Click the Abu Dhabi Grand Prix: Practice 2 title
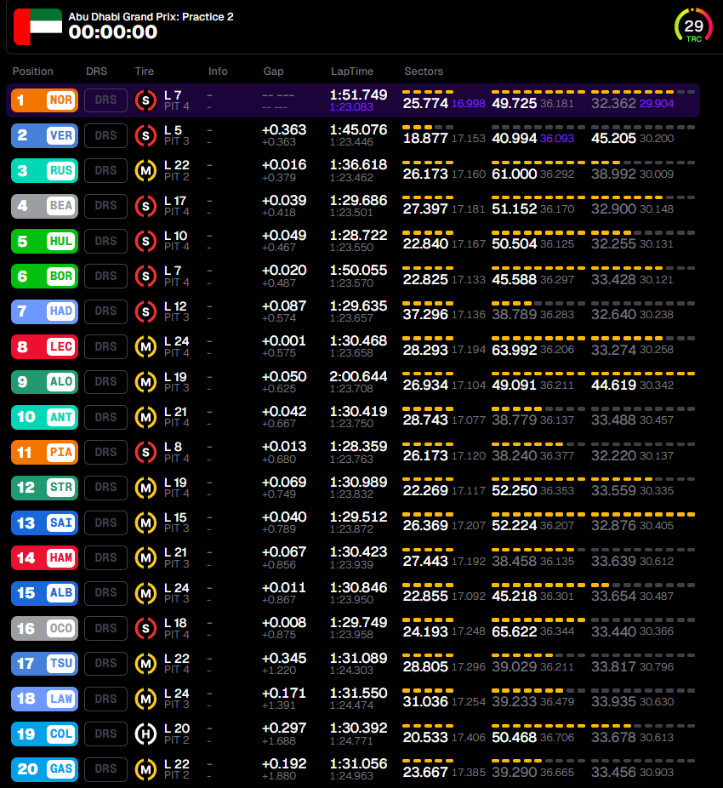This screenshot has width=723, height=788. click(x=151, y=16)
